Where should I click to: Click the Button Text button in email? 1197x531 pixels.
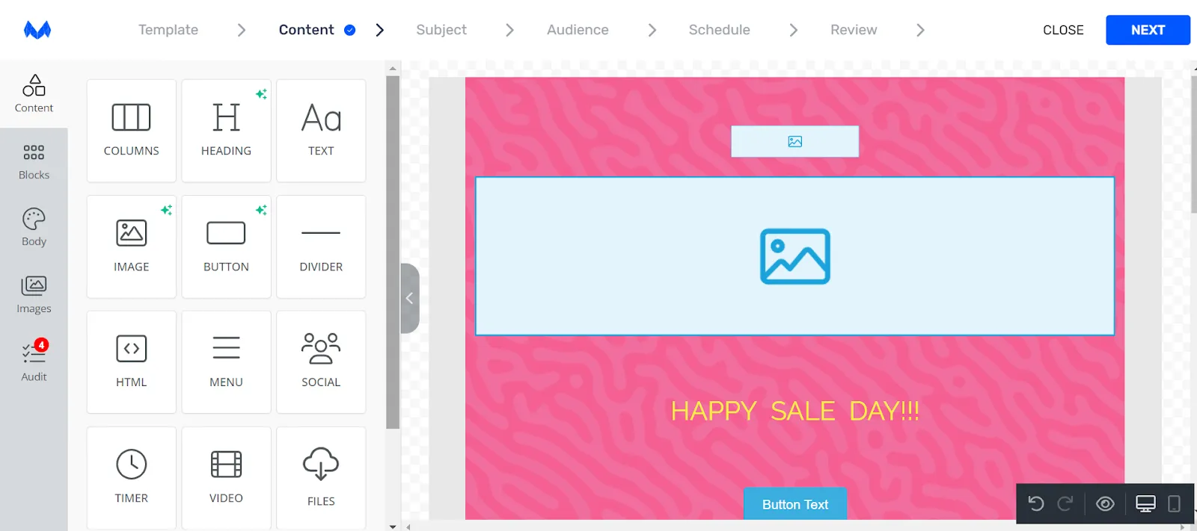coord(795,504)
